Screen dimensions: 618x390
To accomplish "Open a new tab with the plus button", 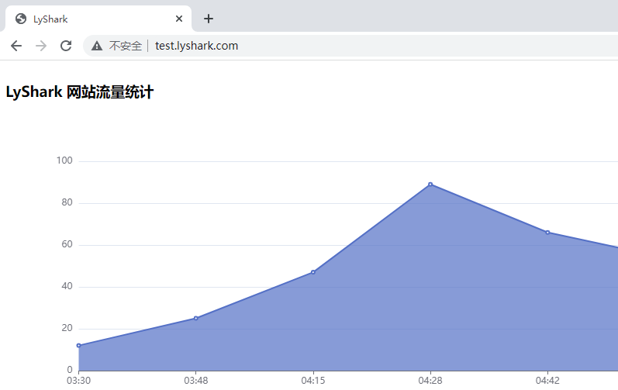I will [x=208, y=19].
